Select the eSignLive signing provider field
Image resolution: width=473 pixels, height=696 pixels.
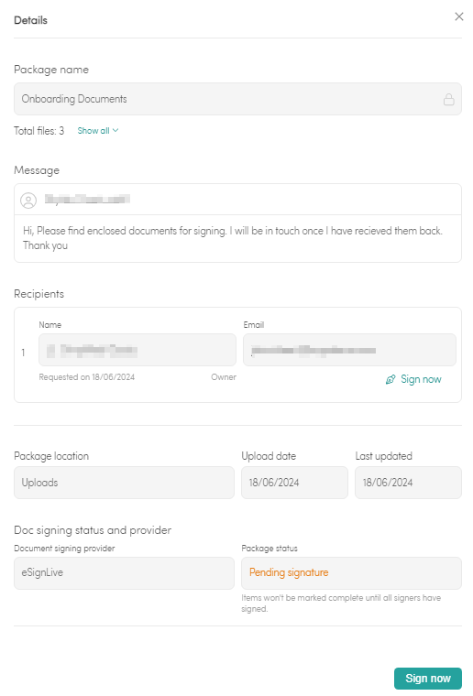(124, 573)
